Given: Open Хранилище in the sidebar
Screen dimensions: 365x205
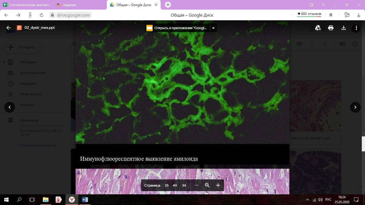Looking at the screenshot, I should pos(29,120).
